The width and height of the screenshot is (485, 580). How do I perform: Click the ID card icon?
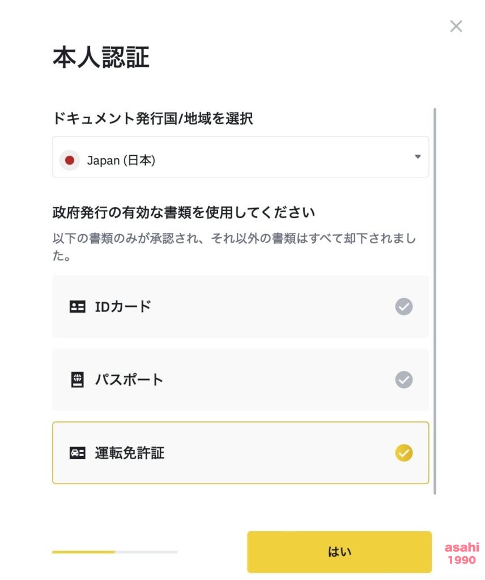click(x=77, y=306)
